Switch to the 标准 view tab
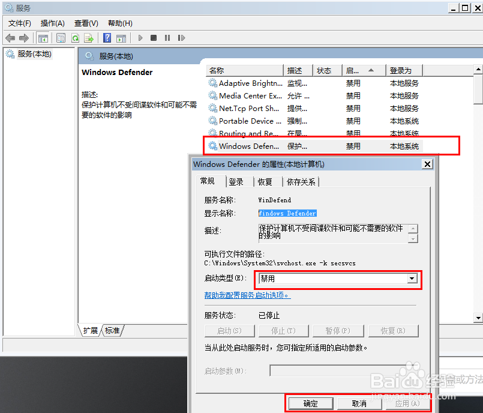This screenshot has height=413, width=483. 111,330
